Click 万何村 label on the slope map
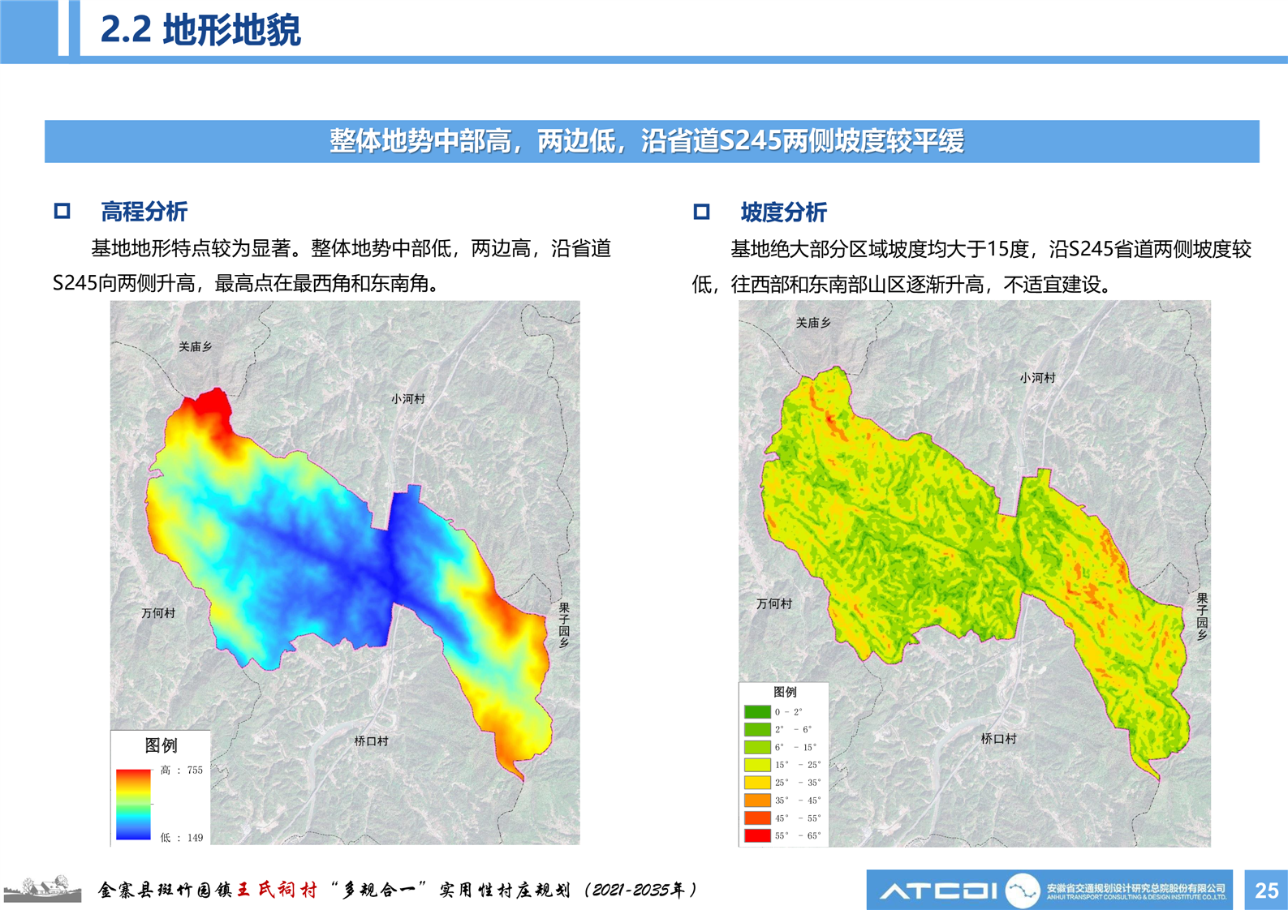Image resolution: width=1288 pixels, height=910 pixels. [774, 603]
